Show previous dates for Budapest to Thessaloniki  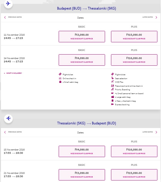point(13,17)
